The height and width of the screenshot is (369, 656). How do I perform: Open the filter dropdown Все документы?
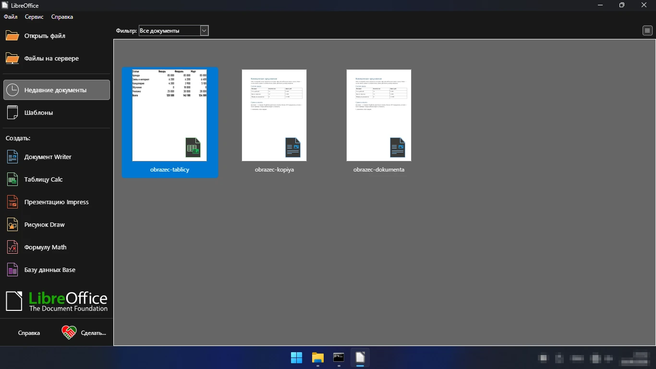[173, 31]
